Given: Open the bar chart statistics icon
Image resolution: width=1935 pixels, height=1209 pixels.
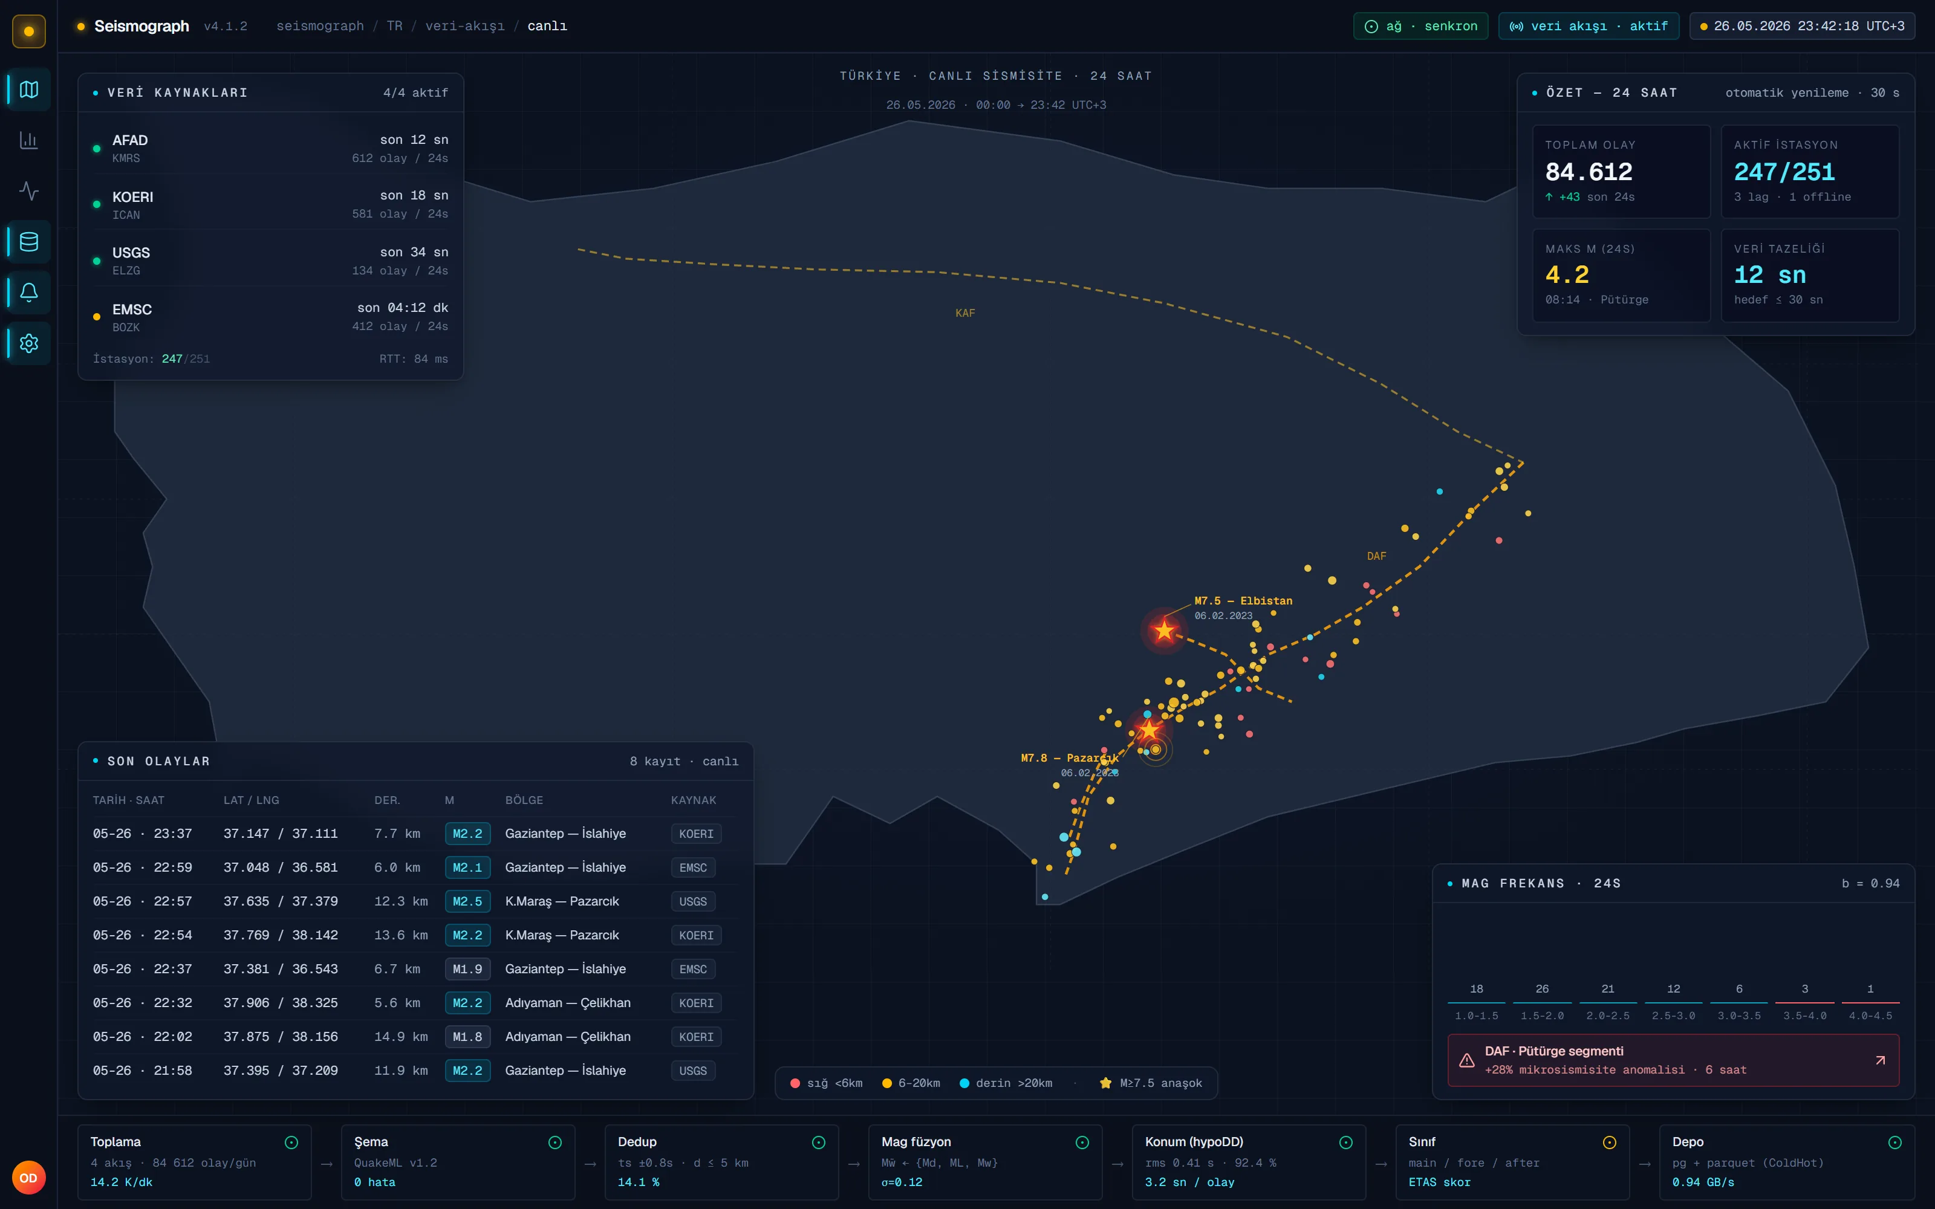Looking at the screenshot, I should (x=29, y=140).
